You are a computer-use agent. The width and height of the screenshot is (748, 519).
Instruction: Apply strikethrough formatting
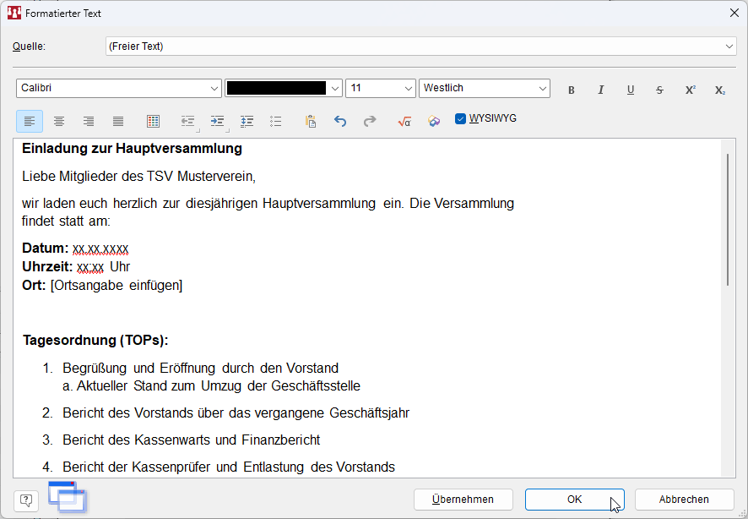(660, 90)
